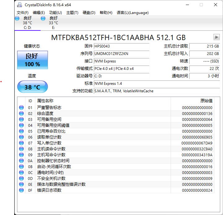Click status orb for attribute 0A 控制器忙状态时间
The height and width of the screenshot is (215, 223).
point(21,161)
